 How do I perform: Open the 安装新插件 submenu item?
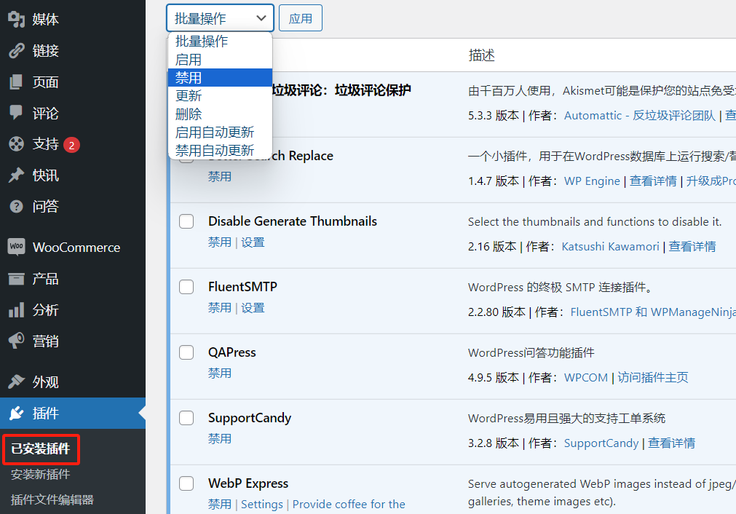coord(41,475)
